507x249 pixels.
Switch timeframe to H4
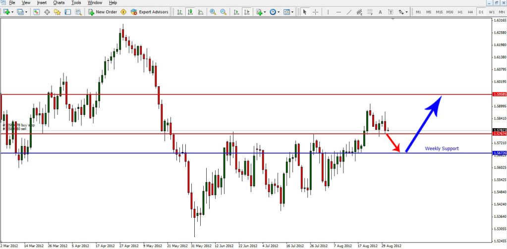(x=470, y=12)
